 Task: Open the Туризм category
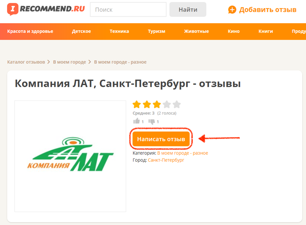[x=157, y=31]
